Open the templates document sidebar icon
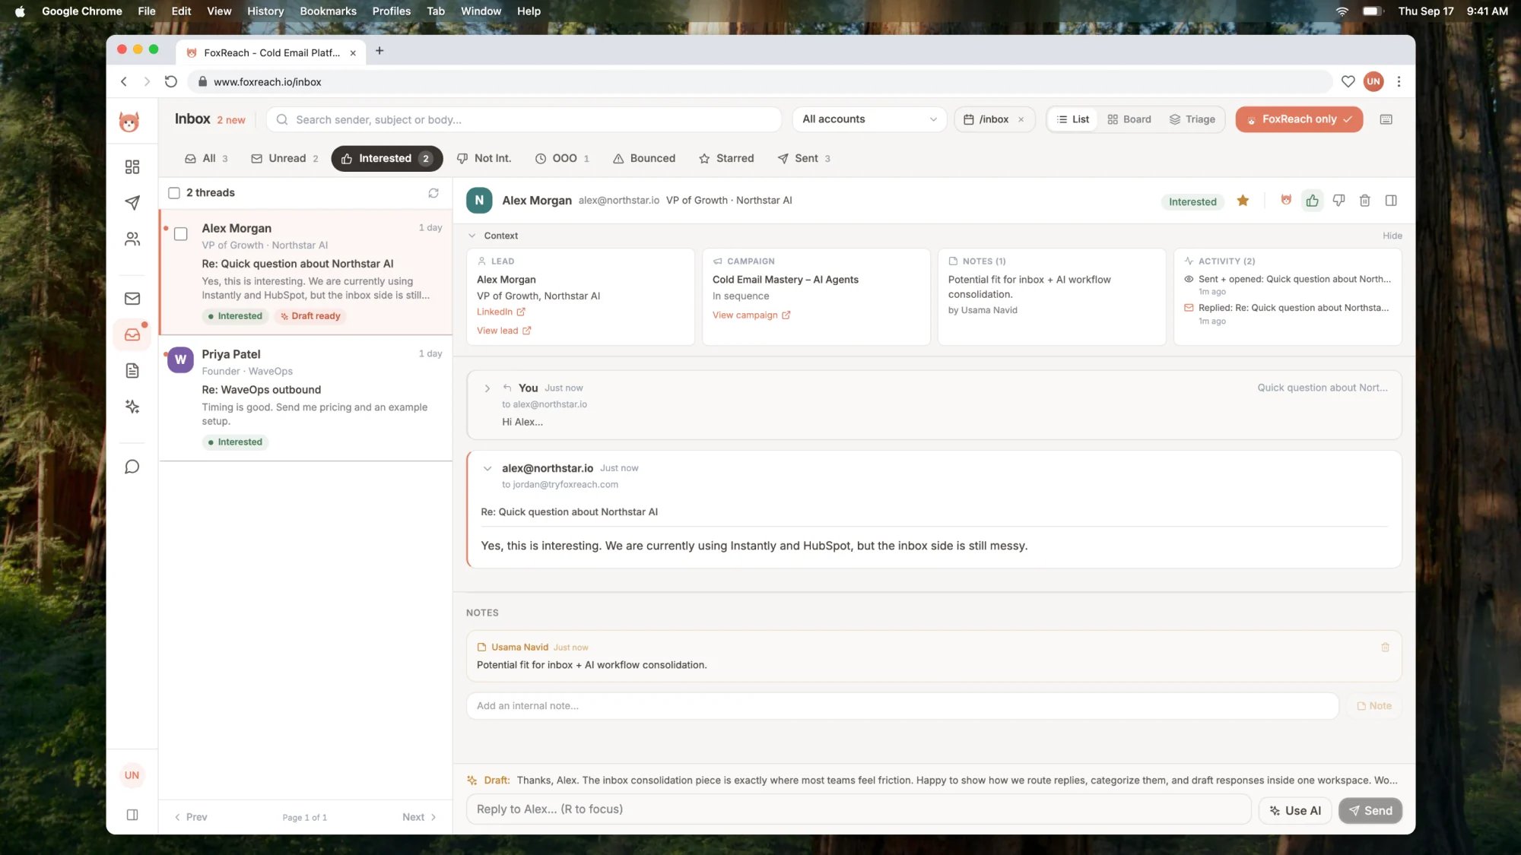1521x855 pixels. [x=132, y=371]
